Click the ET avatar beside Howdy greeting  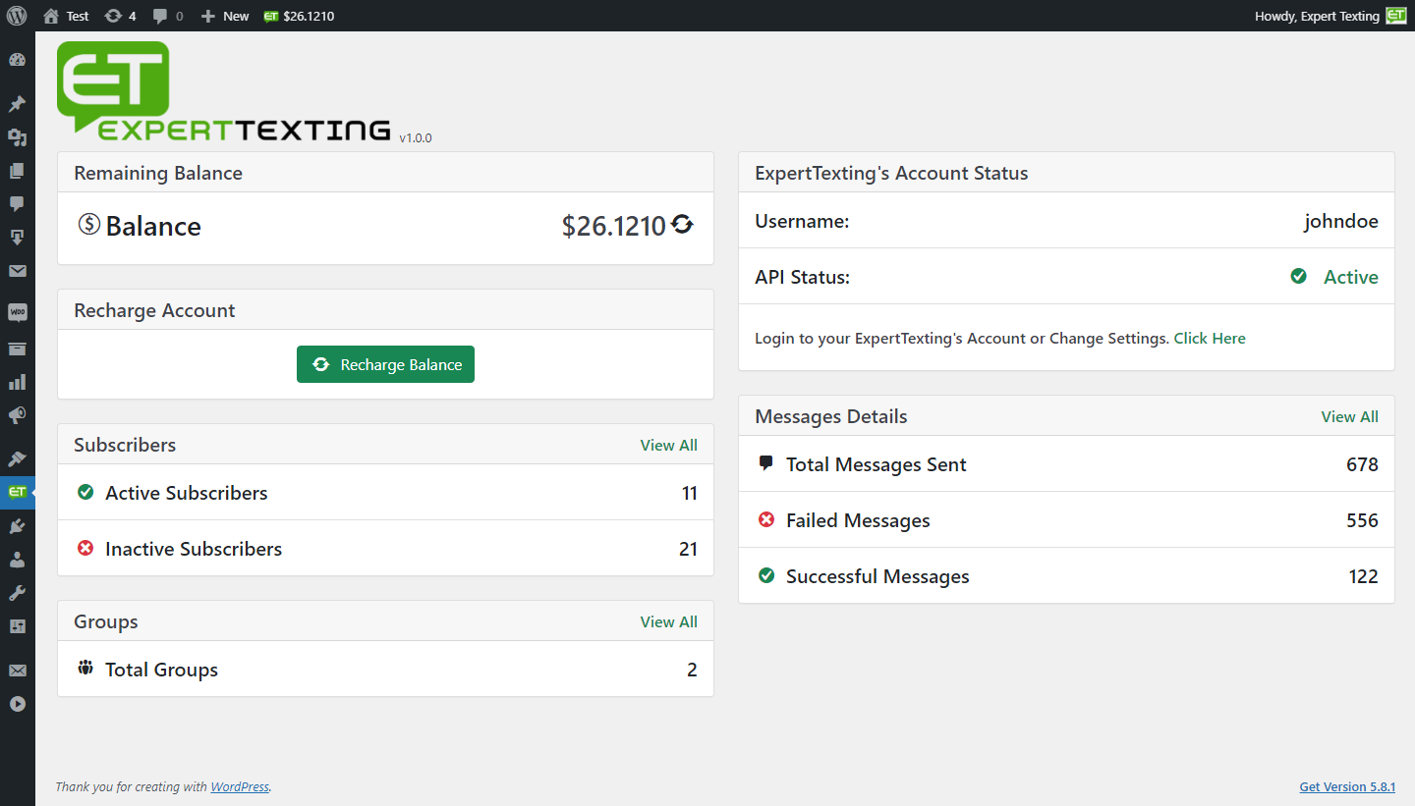click(1396, 16)
